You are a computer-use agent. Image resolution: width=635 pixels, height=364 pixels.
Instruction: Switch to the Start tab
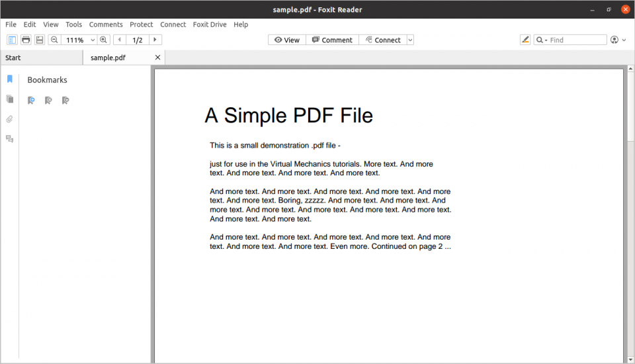(x=42, y=58)
